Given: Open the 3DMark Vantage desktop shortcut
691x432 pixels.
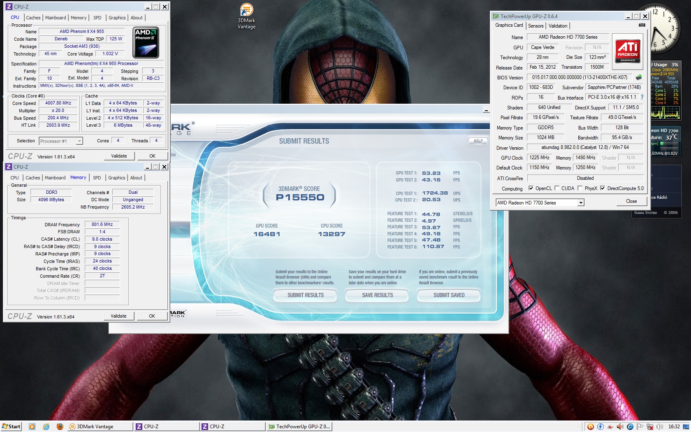Looking at the screenshot, I should 246,16.
